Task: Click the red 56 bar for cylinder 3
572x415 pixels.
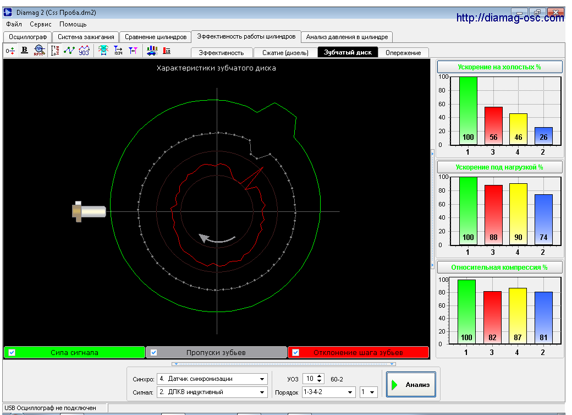Action: [493, 126]
